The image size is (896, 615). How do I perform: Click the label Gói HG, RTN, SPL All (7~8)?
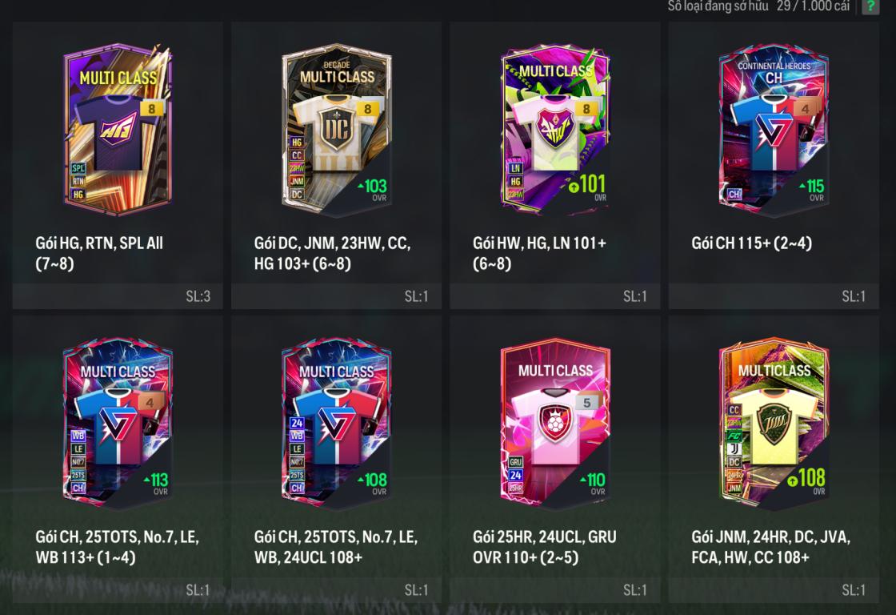[x=99, y=253]
